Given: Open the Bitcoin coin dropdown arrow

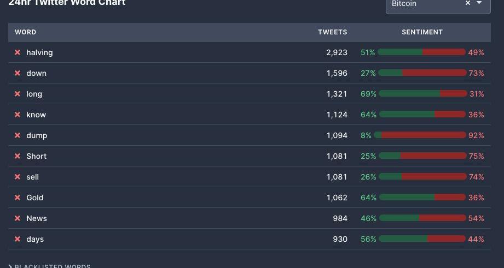Looking at the screenshot, I should (x=479, y=3).
